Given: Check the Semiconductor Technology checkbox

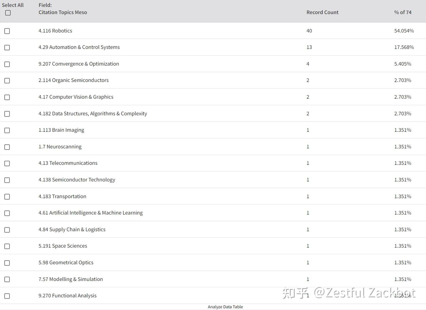Looking at the screenshot, I should (7, 180).
